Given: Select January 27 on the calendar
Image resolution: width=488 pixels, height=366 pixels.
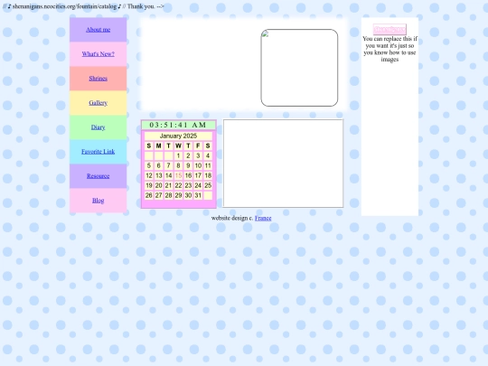Looking at the screenshot, I should click(159, 195).
